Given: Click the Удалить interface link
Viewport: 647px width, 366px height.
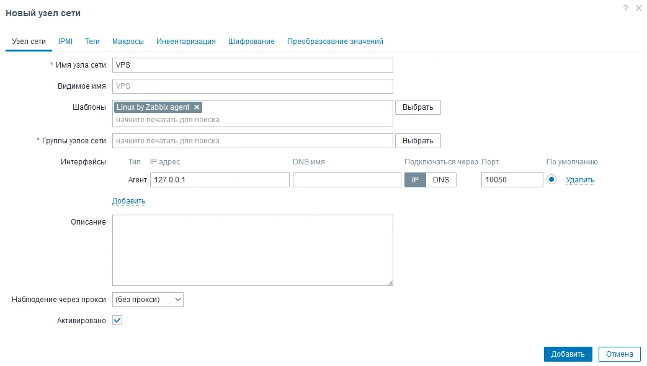Looking at the screenshot, I should click(x=580, y=180).
